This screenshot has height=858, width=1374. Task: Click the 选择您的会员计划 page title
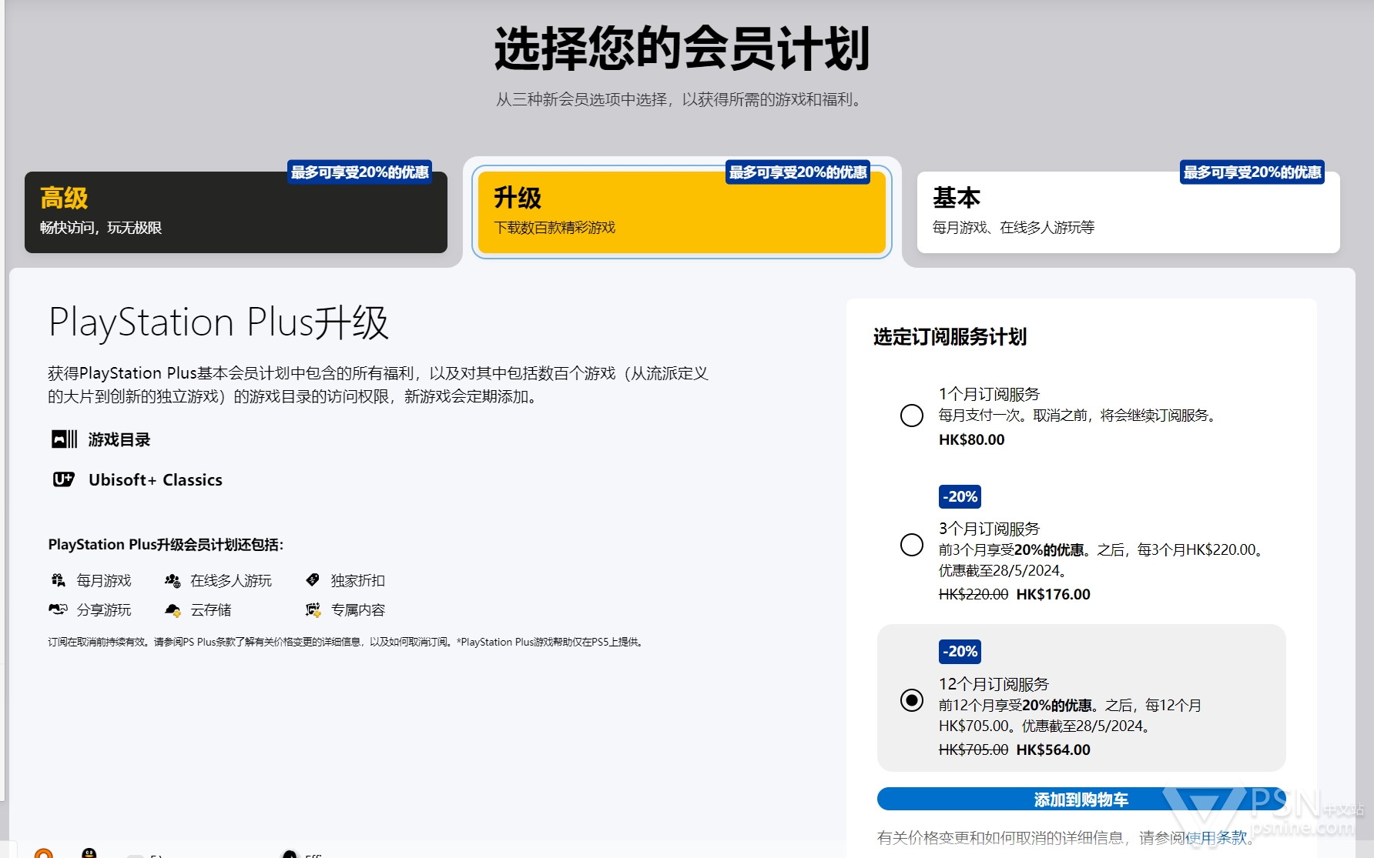tap(682, 48)
